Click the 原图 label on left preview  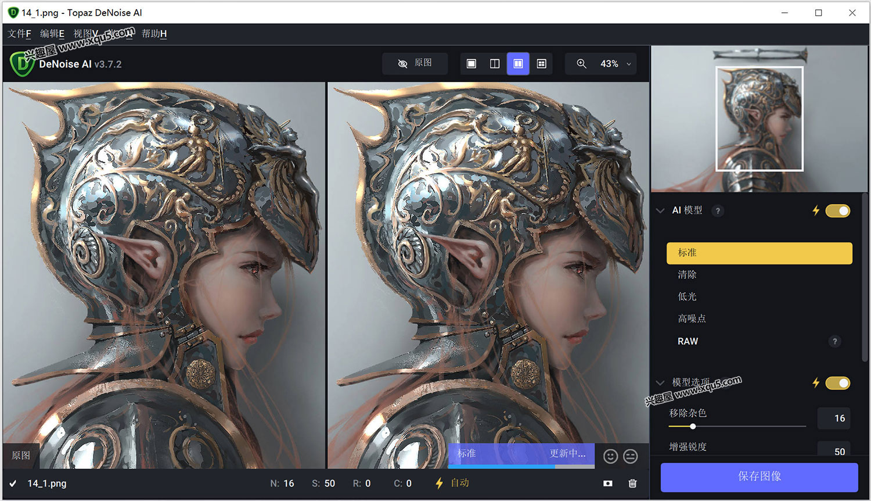(x=21, y=456)
